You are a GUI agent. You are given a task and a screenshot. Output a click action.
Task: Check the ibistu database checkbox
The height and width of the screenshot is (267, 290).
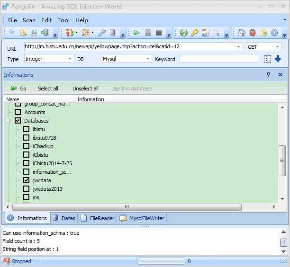(26, 129)
